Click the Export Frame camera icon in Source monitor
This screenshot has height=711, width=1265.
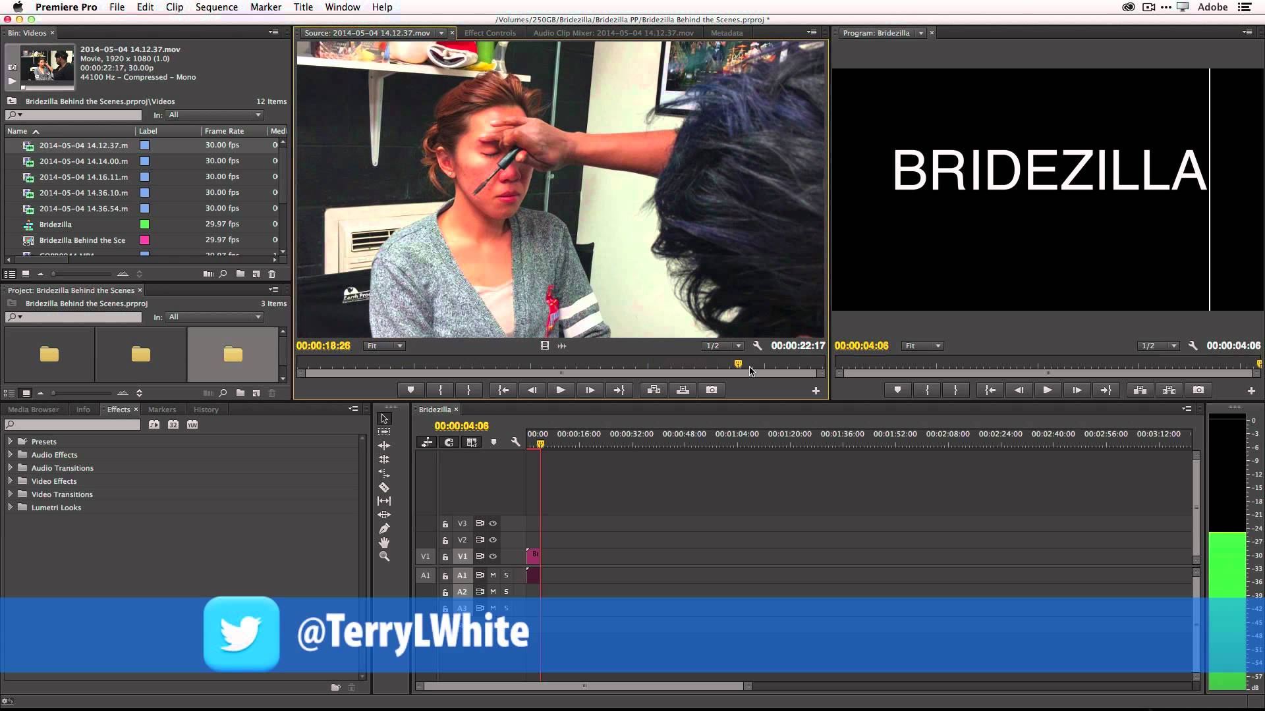pos(712,390)
